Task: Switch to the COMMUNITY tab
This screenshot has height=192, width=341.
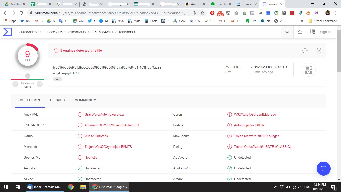Action: (x=85, y=100)
